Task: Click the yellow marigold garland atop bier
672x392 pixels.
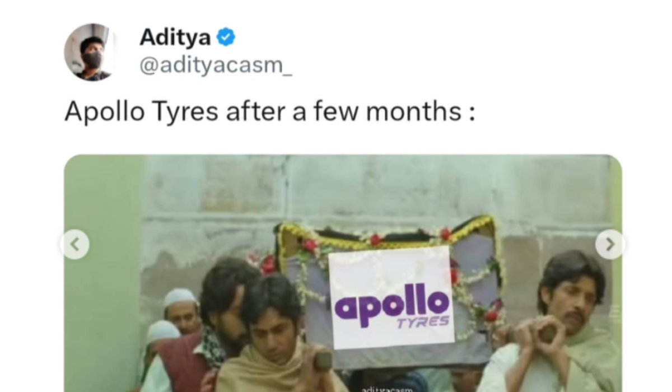Action: [385, 230]
